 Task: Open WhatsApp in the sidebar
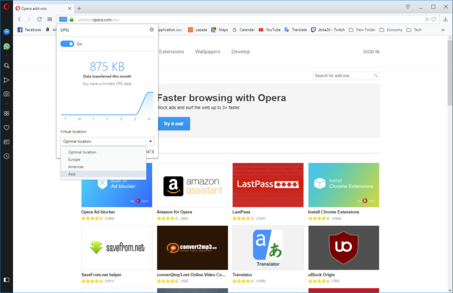7,46
